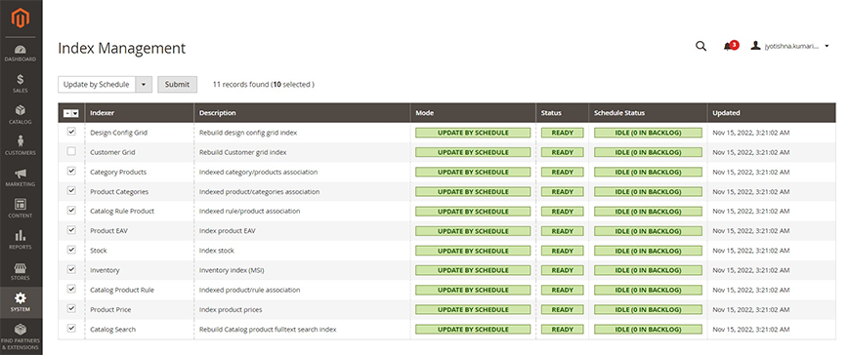Click the Schedule Status column header
The image size is (850, 355).
tap(648, 113)
